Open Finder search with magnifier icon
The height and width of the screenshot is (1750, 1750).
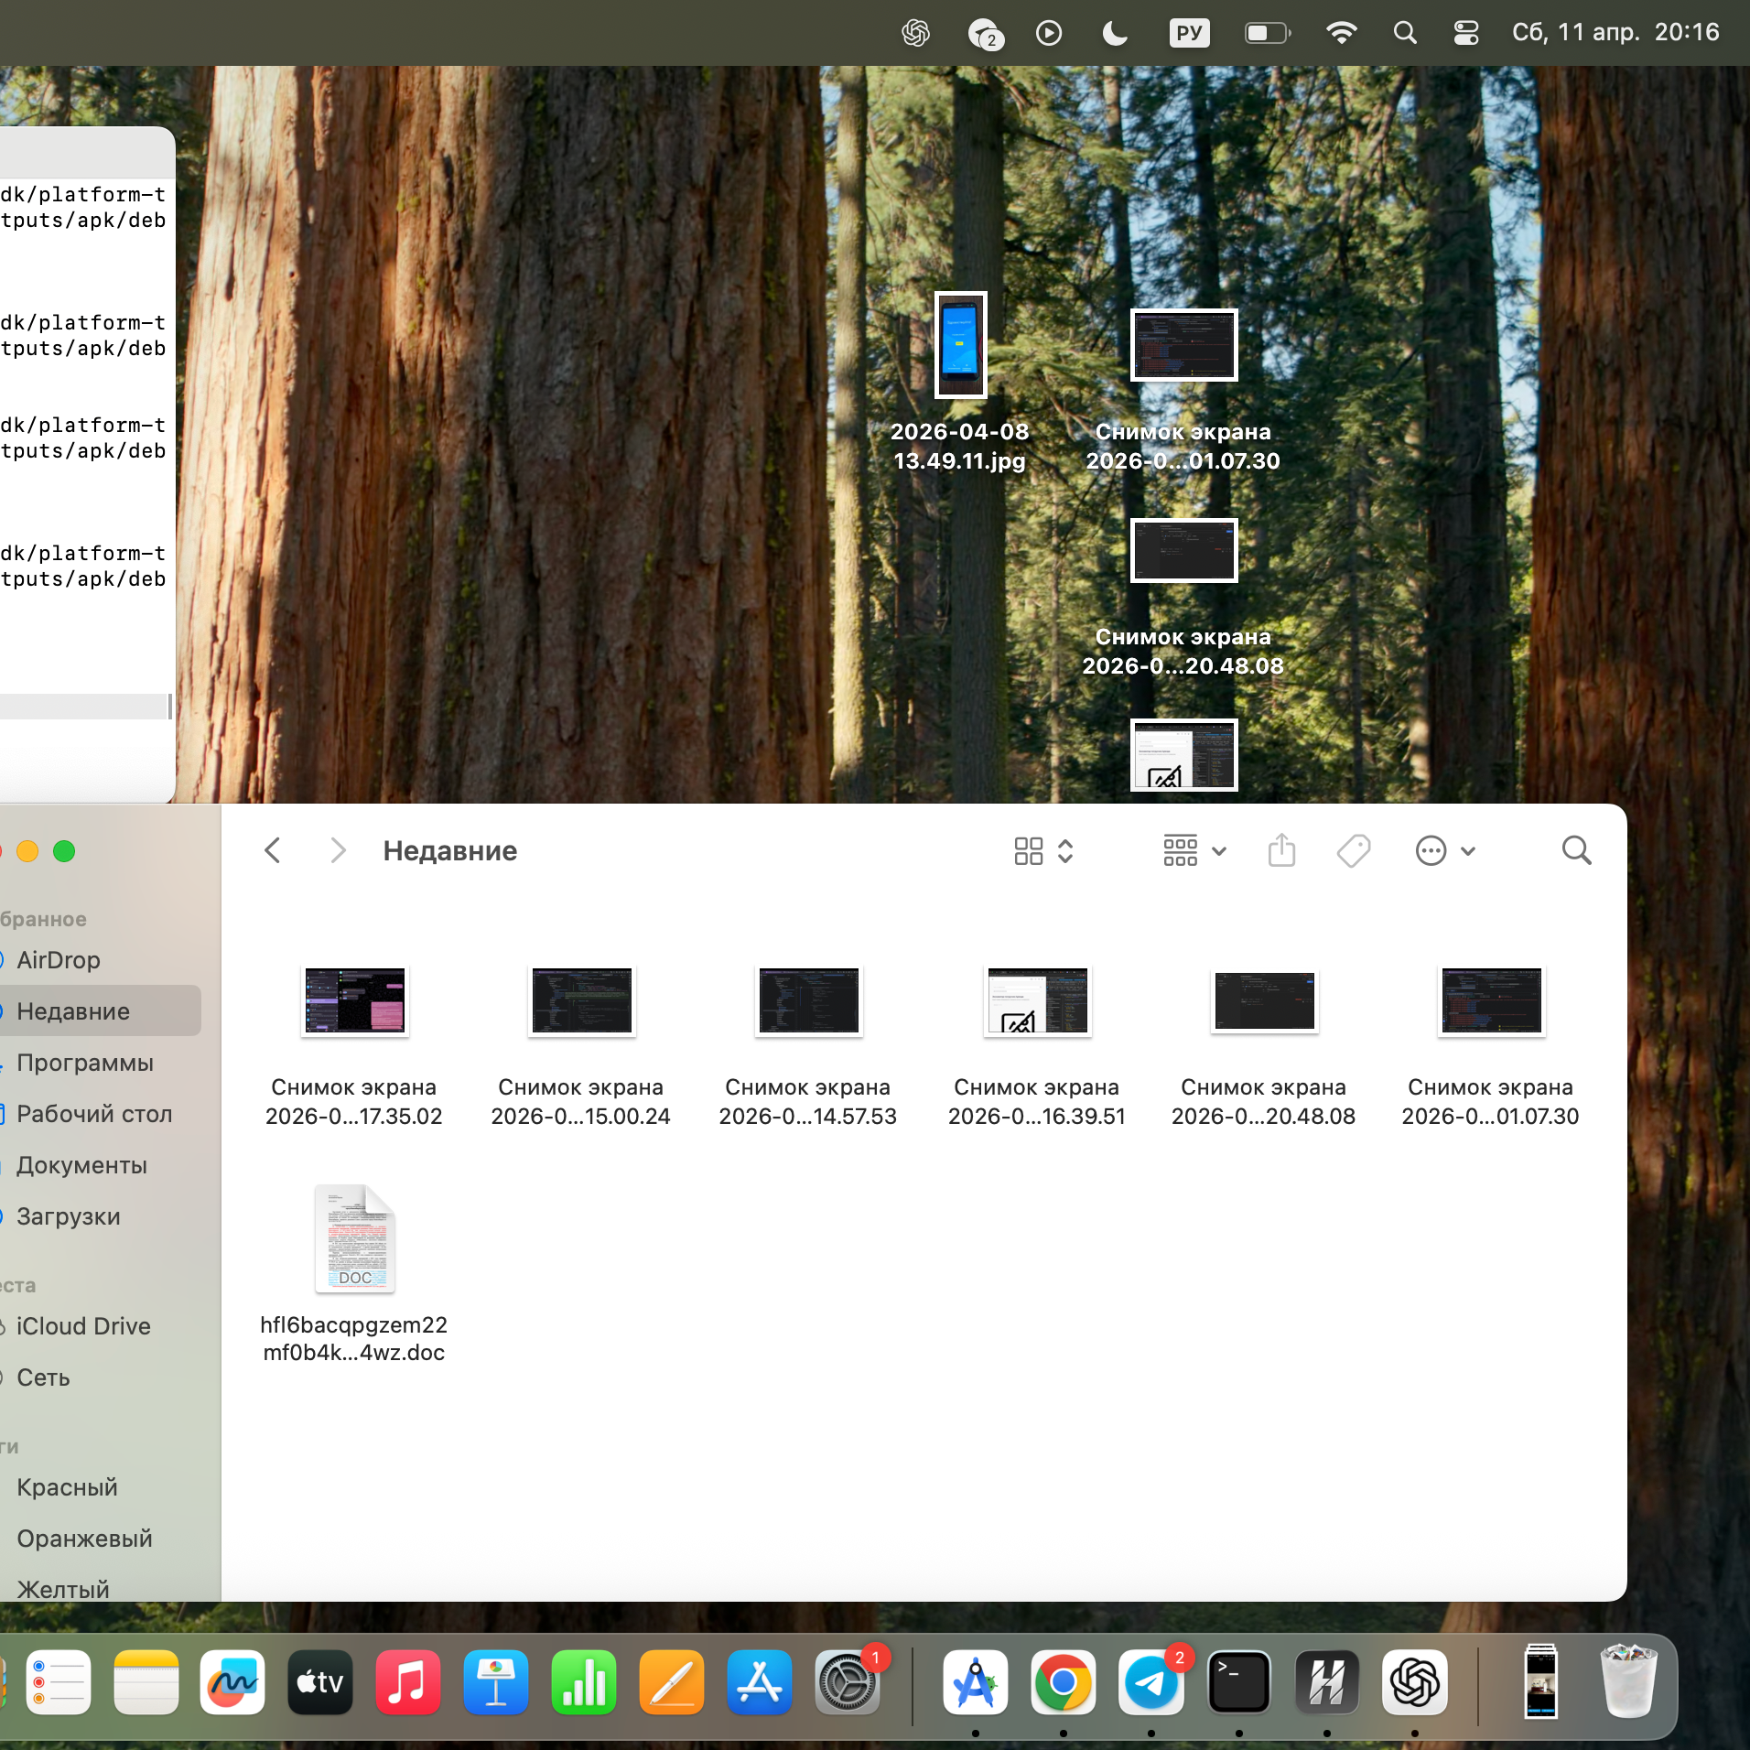[x=1575, y=850]
